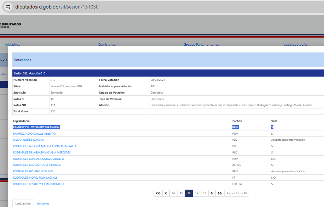
Task: Open legislator Rivera Núñez Ivannia
Action: 29,140
